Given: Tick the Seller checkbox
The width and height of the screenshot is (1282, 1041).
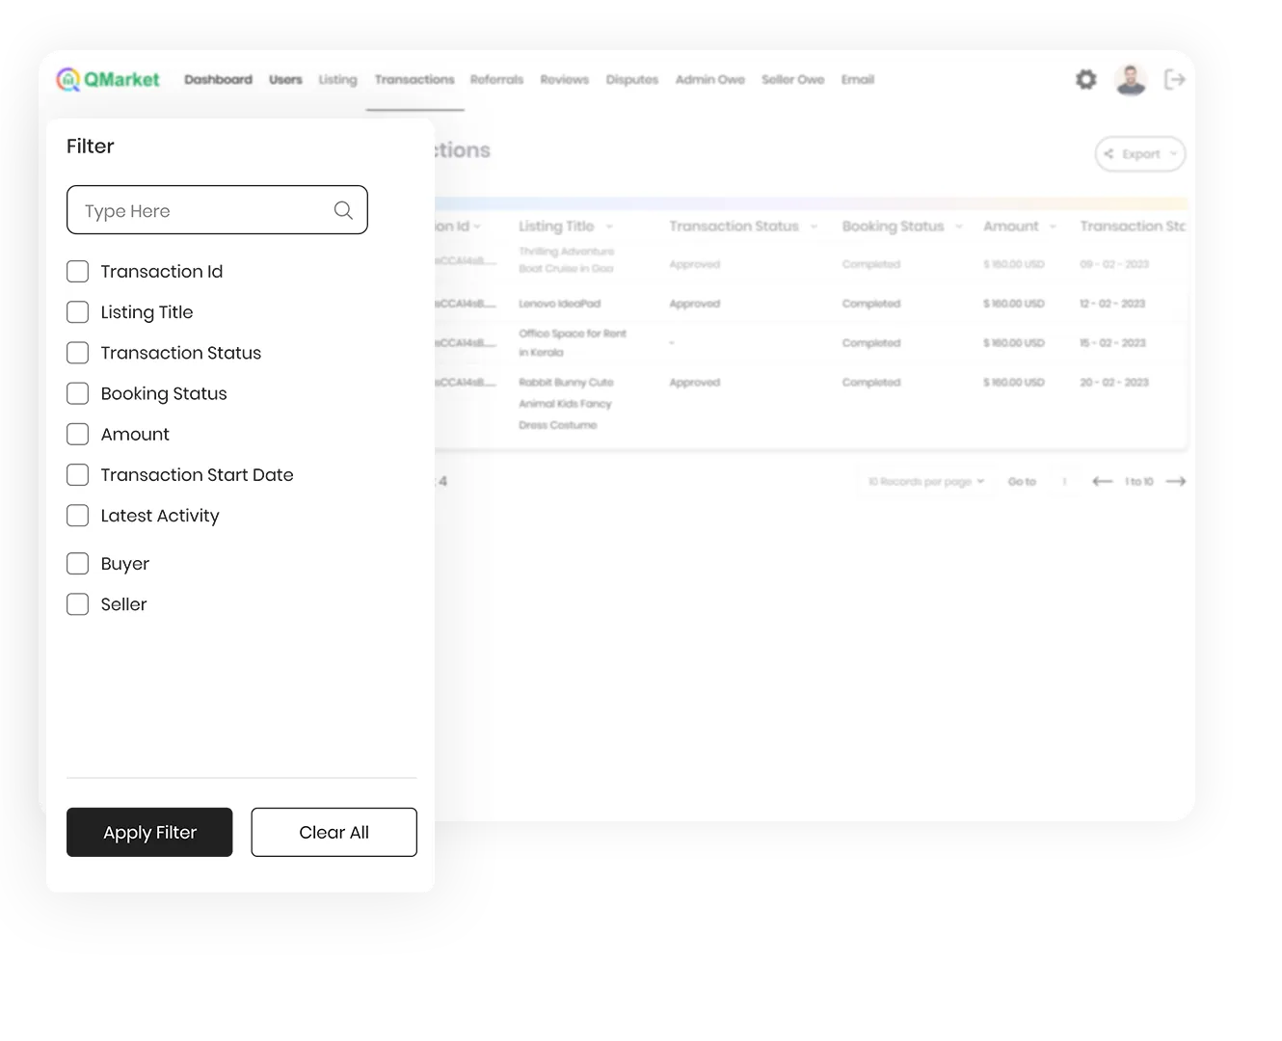Looking at the screenshot, I should [78, 604].
